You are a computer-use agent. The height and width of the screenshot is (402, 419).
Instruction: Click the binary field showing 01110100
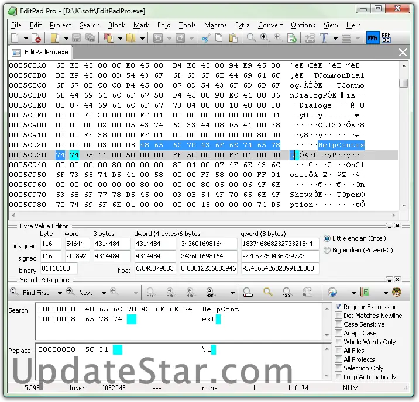tap(59, 268)
